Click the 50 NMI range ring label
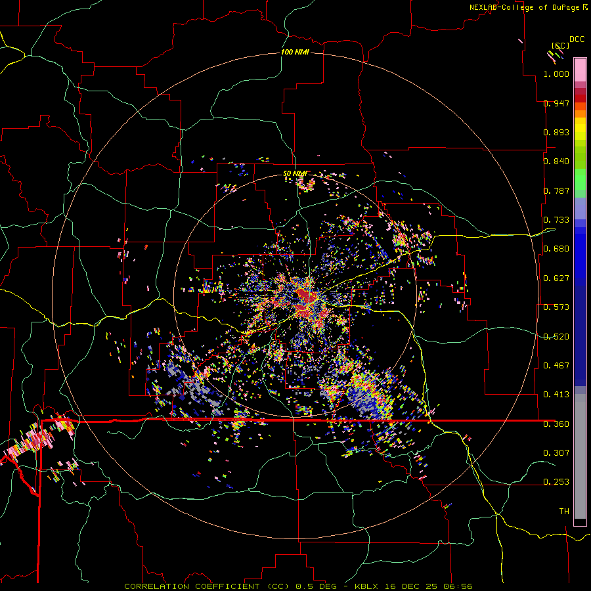 click(295, 174)
